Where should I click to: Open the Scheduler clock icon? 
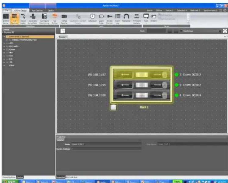[x=92, y=18]
